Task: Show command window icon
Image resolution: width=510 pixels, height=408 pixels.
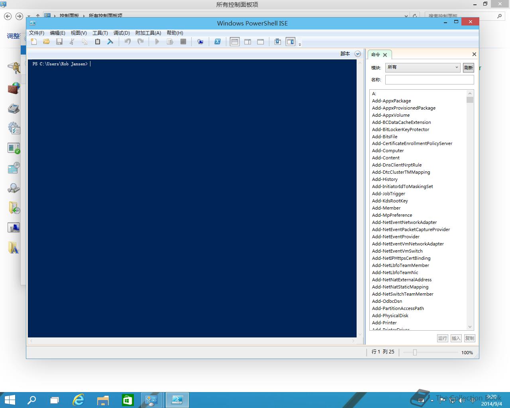Action: click(278, 41)
